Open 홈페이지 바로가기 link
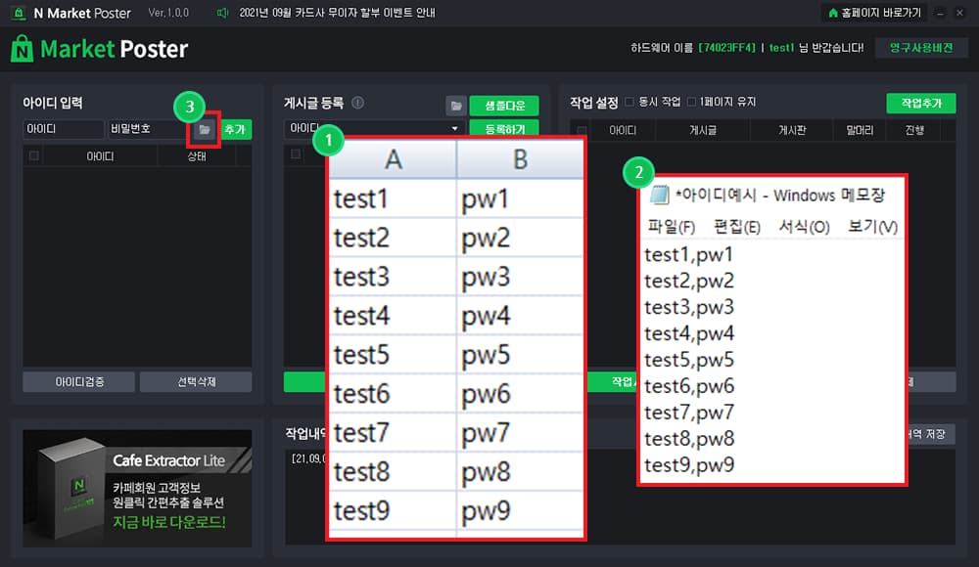 coord(874,13)
